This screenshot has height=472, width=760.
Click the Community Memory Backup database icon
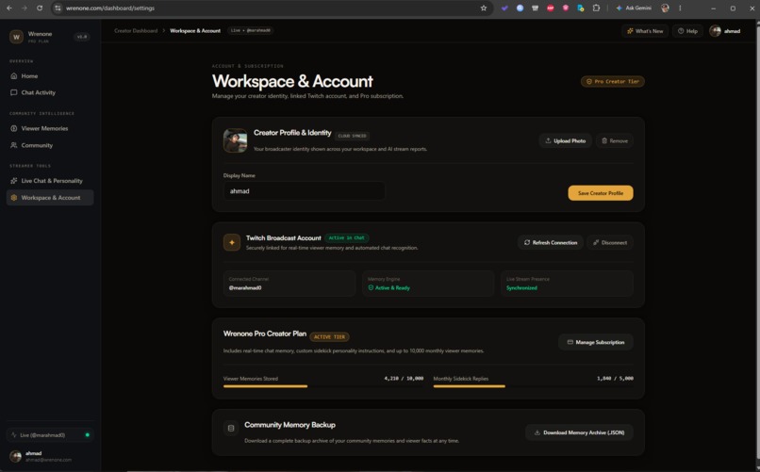(x=231, y=428)
